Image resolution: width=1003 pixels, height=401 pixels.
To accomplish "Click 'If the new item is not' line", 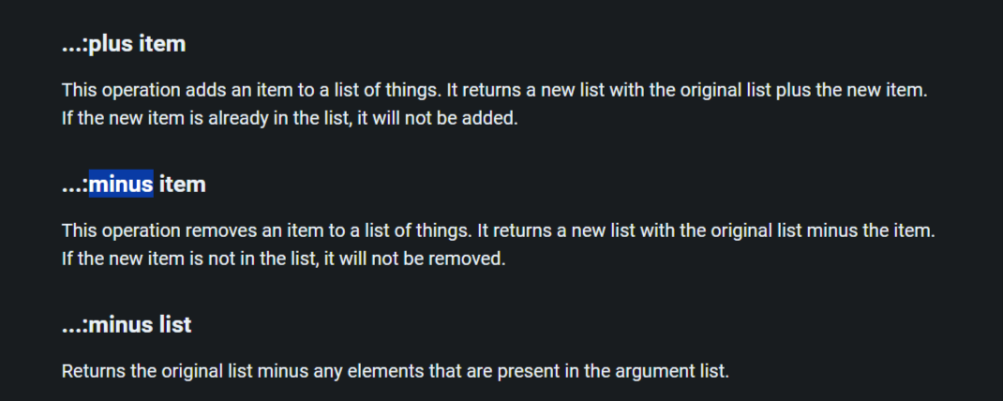I will (284, 259).
